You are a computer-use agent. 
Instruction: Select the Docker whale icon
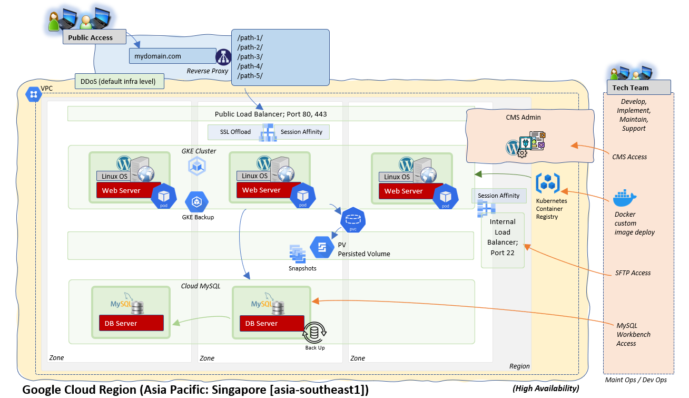tap(625, 199)
